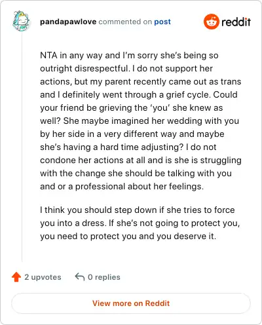Click the reply arrow icon

80,277
